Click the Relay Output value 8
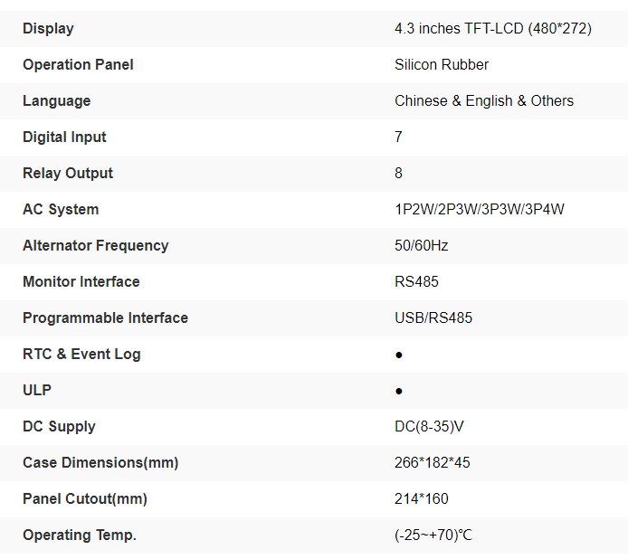Image resolution: width=628 pixels, height=559 pixels. pos(399,174)
